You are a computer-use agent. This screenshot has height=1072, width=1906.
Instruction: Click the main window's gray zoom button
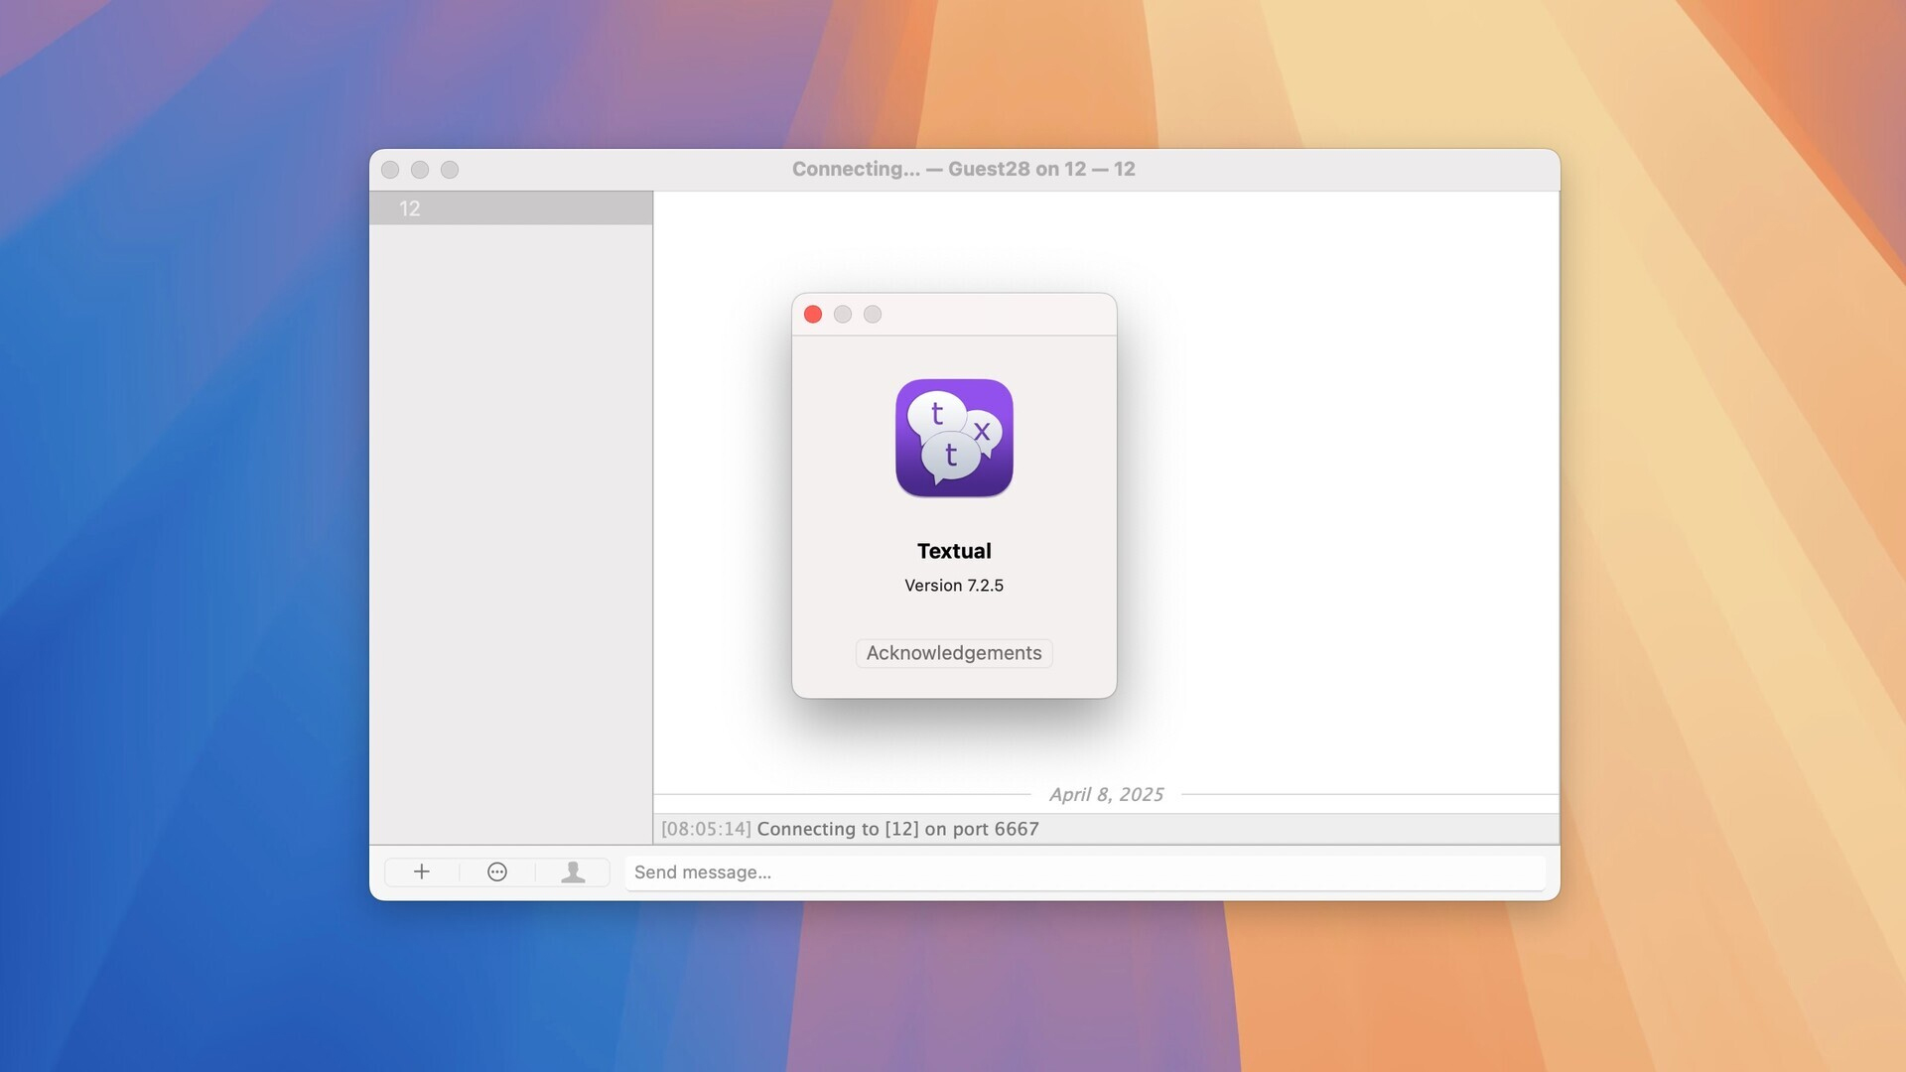point(450,170)
